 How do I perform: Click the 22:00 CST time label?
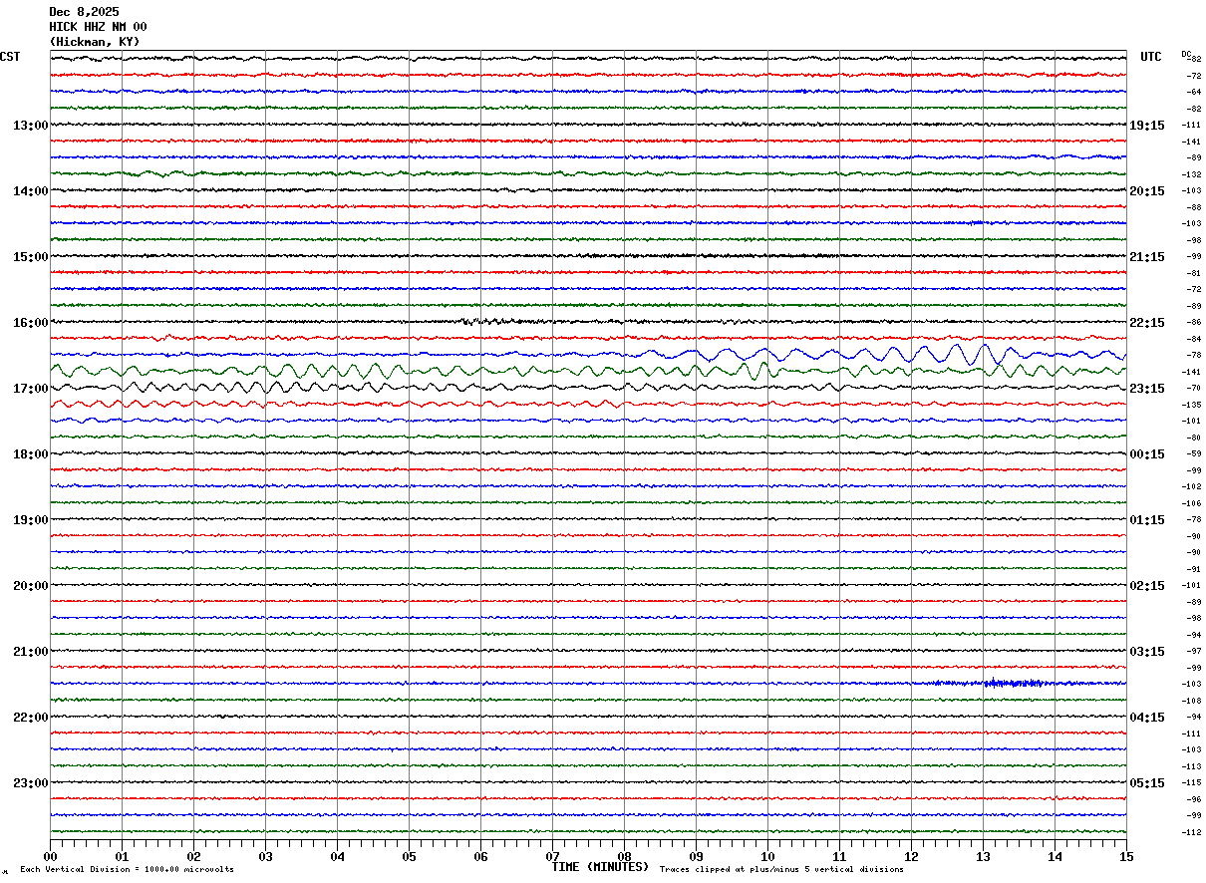click(30, 718)
